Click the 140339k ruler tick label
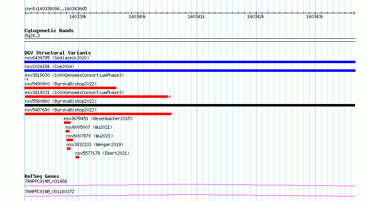 tap(78, 17)
